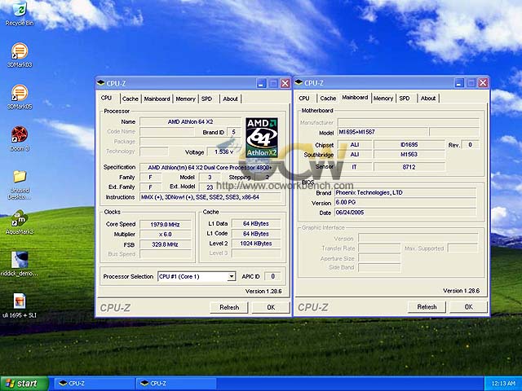Click the right CPU-Z title bar icon
This screenshot has height=391, width=522.
coord(299,82)
